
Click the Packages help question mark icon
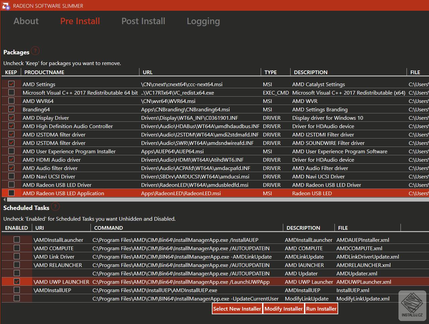click(35, 51)
